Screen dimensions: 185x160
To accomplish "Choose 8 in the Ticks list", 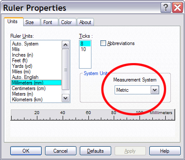I will pos(85,44).
